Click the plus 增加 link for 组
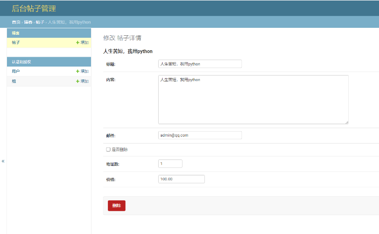 [83, 81]
